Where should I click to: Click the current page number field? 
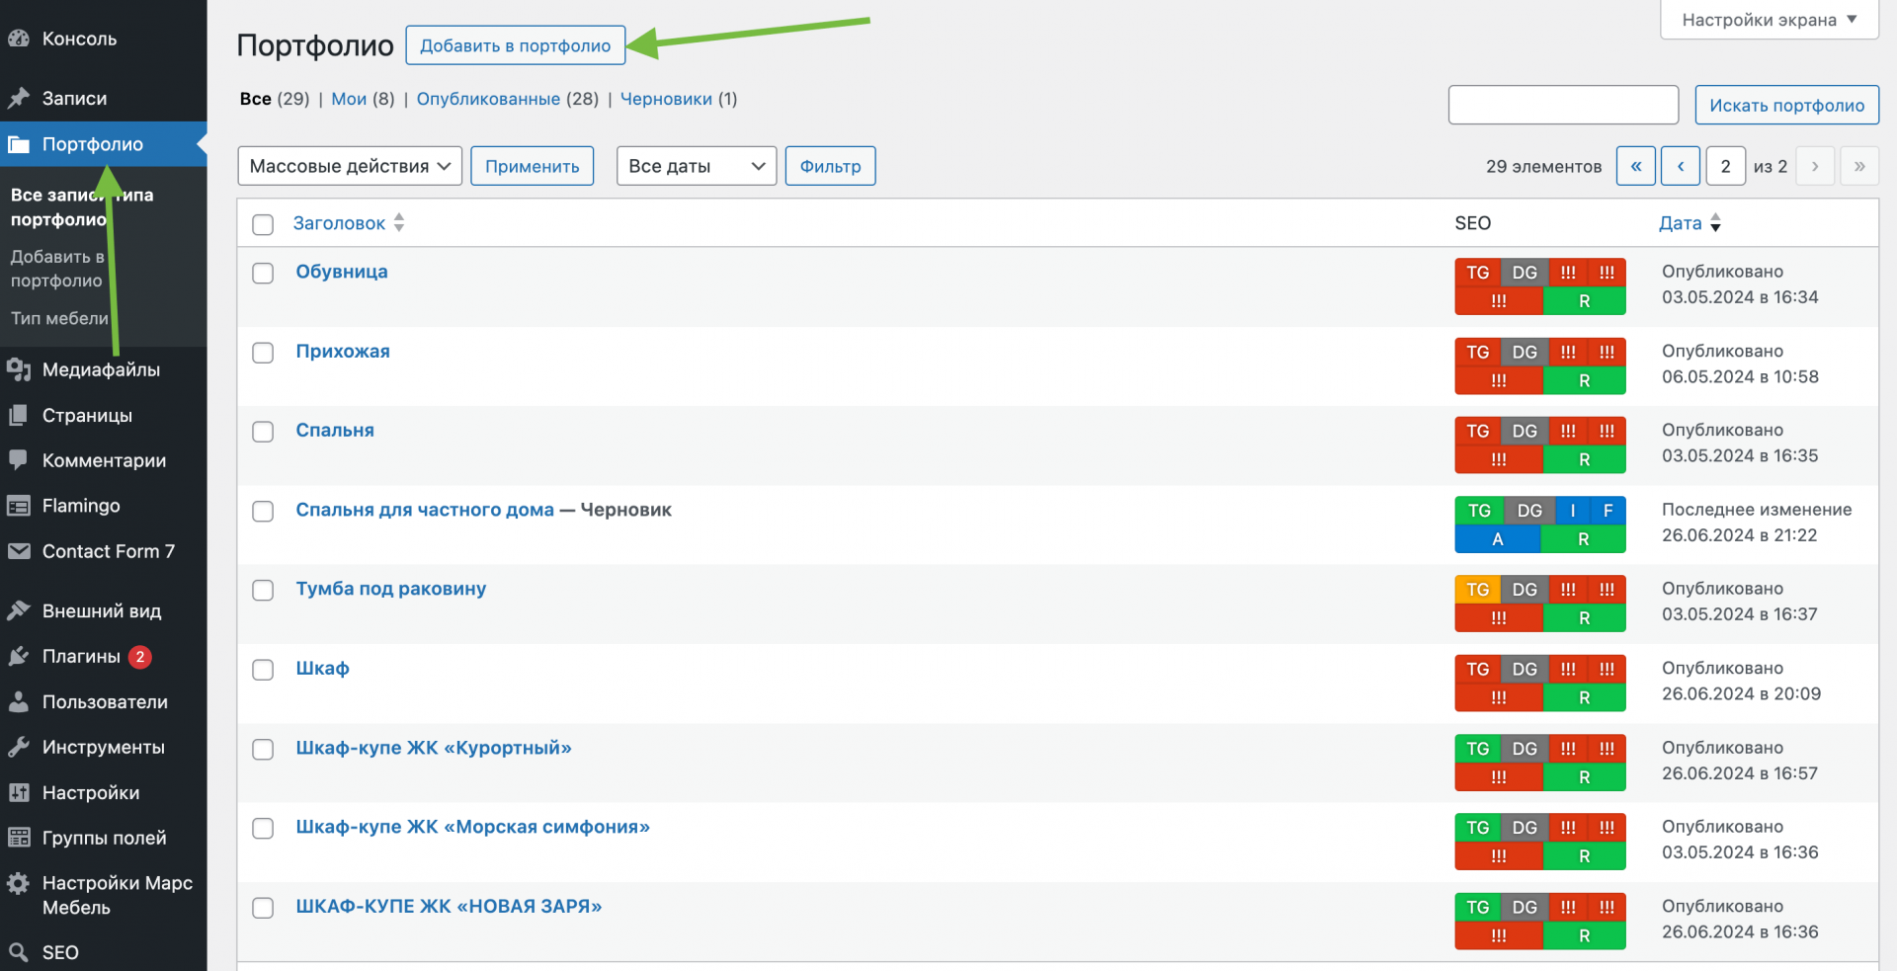1726,166
